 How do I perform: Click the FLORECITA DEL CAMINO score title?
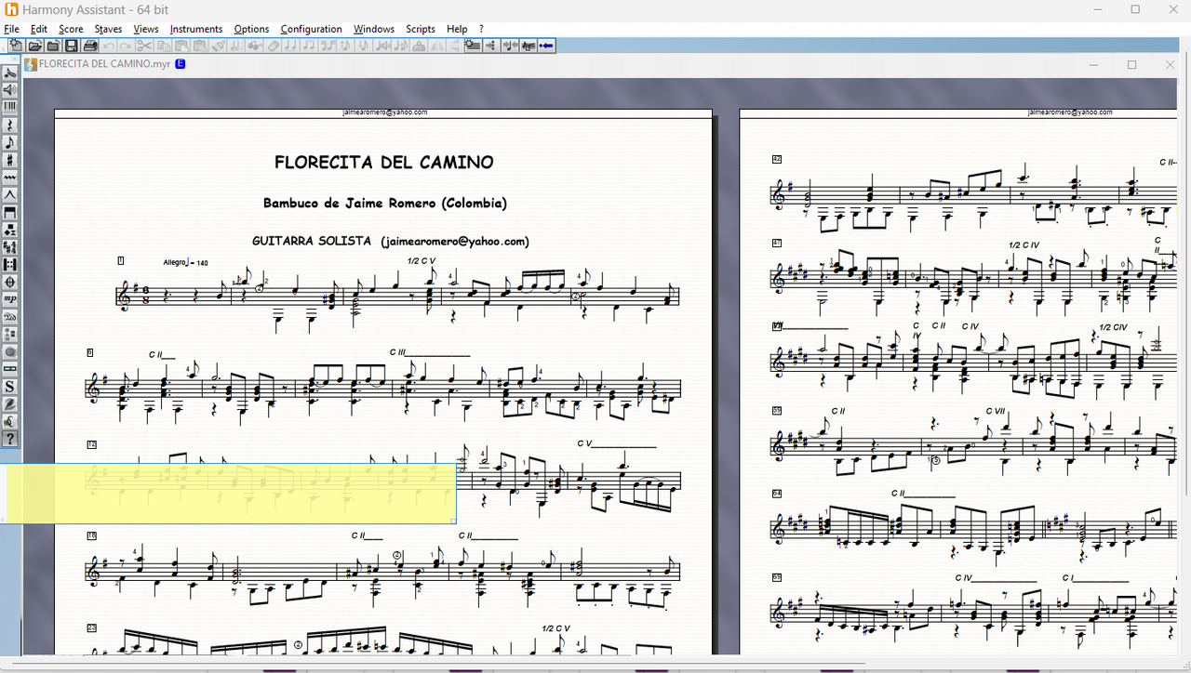[x=383, y=163]
